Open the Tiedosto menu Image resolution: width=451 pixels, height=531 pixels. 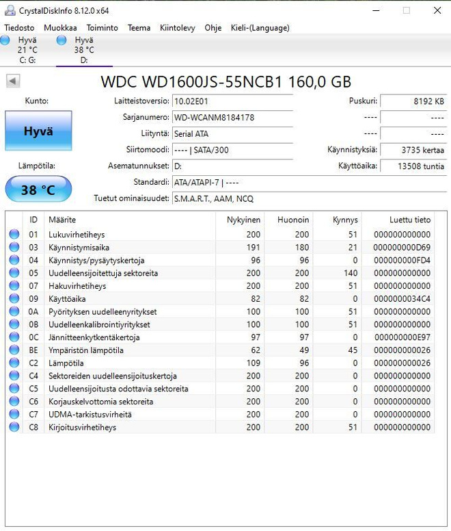click(19, 28)
